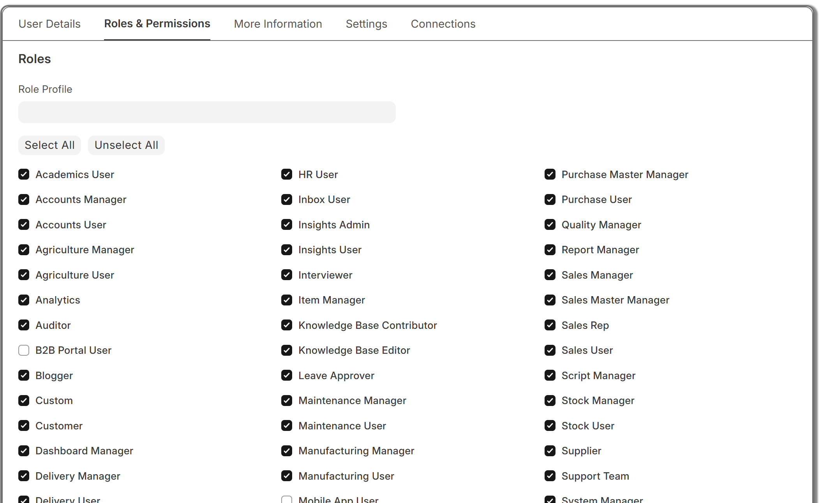Uncheck the Insights Admin checkbox

tap(287, 224)
